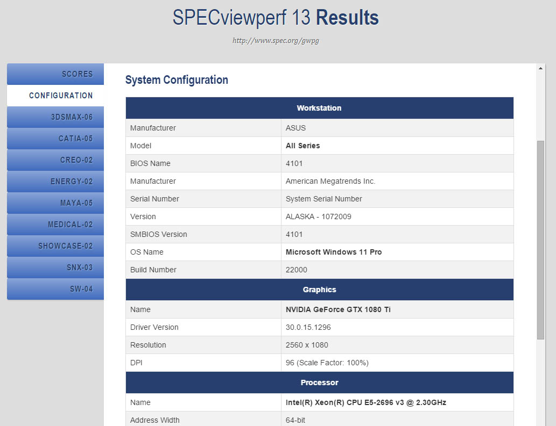This screenshot has width=556, height=426.
Task: Click the 64-bit address width value
Action: pyautogui.click(x=295, y=420)
